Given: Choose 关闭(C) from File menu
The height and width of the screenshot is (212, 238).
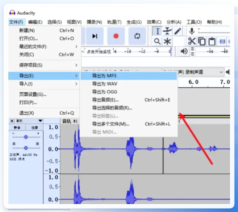Looking at the screenshot, I should click(44, 54).
